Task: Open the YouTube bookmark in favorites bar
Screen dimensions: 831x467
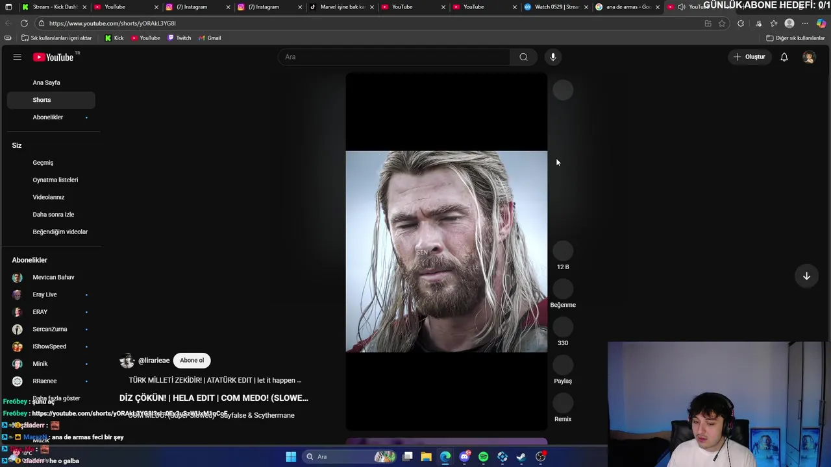Action: point(145,38)
